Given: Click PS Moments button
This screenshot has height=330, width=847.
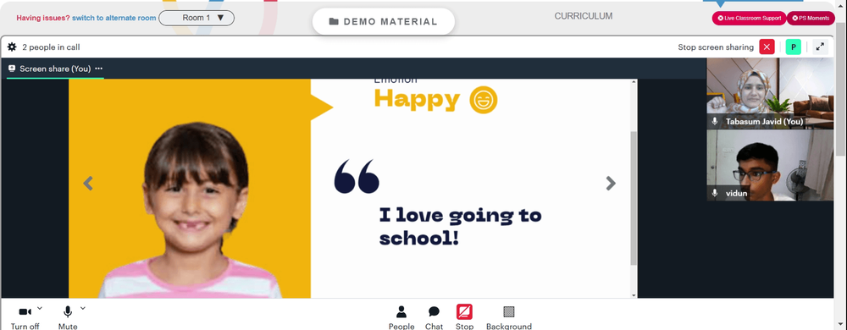Looking at the screenshot, I should (x=811, y=18).
